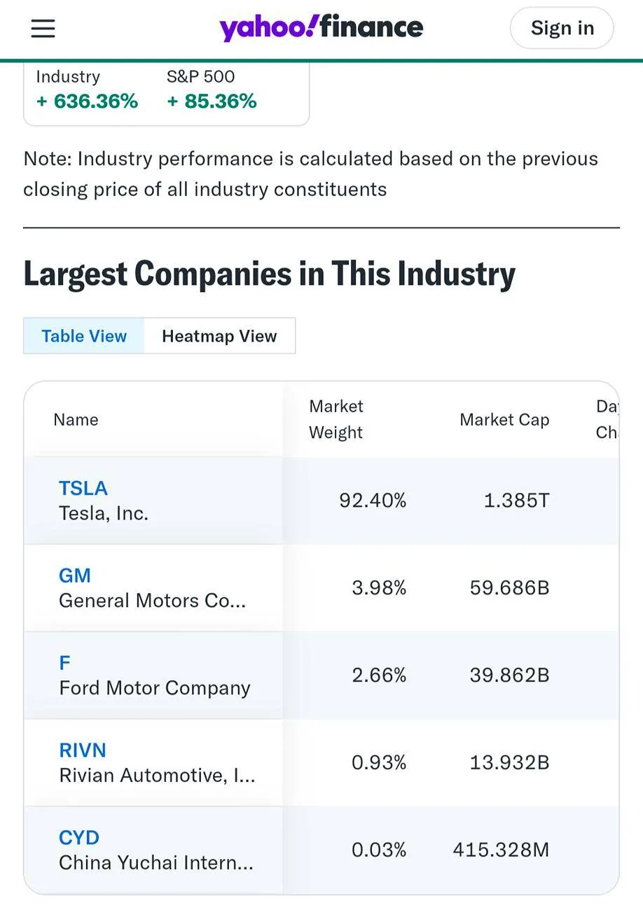Click the Day Change column header
The height and width of the screenshot is (910, 643).
(x=607, y=419)
